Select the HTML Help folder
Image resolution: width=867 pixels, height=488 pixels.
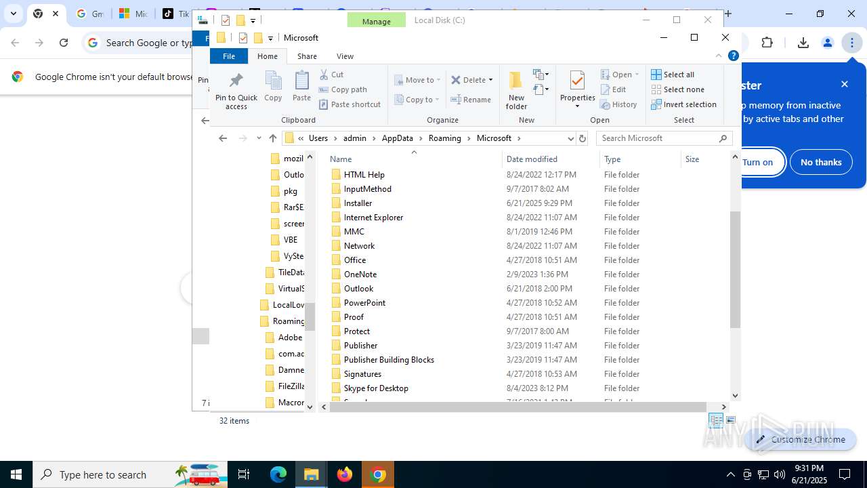click(x=364, y=175)
